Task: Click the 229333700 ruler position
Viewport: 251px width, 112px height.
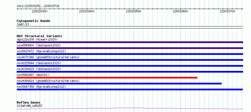Action: tap(227, 11)
